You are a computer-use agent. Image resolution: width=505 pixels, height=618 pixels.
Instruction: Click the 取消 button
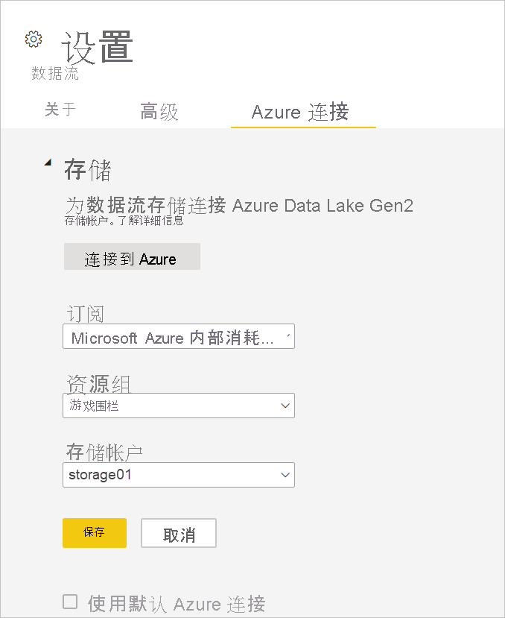click(179, 534)
